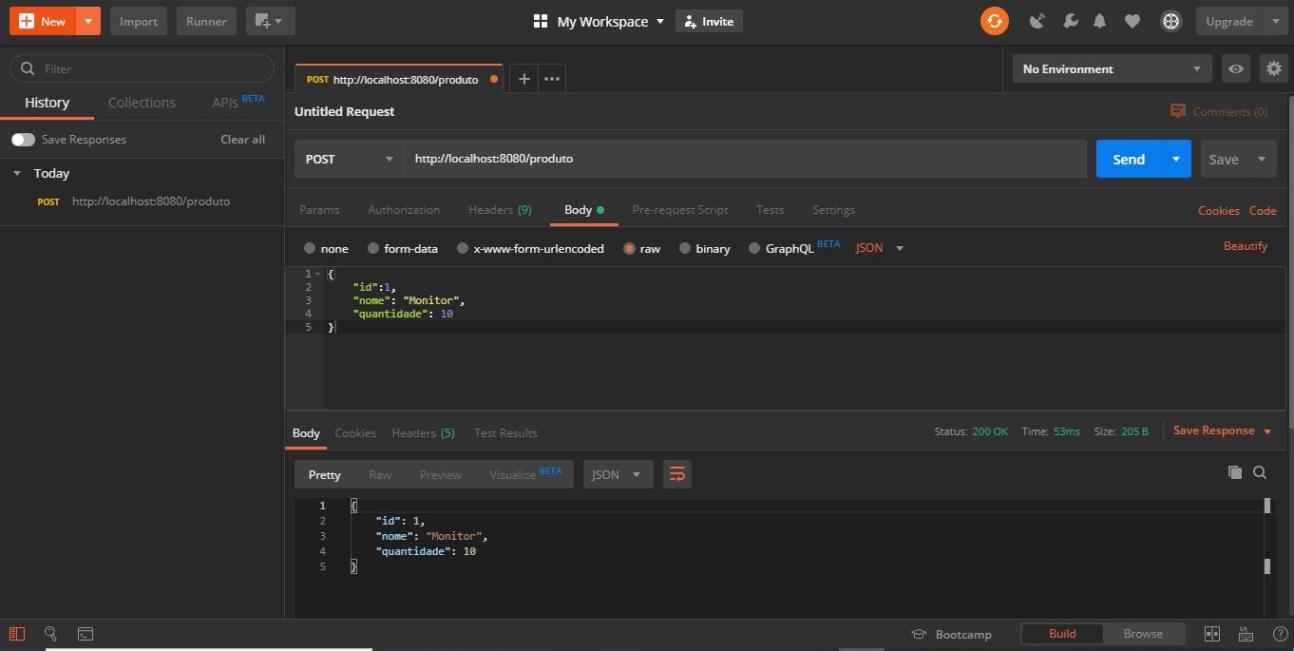
Task: Open the request Params tab
Action: click(319, 210)
